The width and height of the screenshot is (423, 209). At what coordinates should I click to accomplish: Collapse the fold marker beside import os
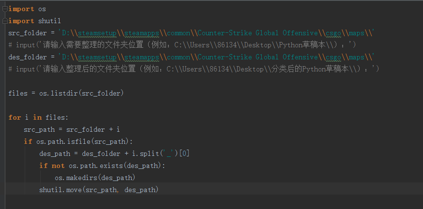click(x=5, y=9)
